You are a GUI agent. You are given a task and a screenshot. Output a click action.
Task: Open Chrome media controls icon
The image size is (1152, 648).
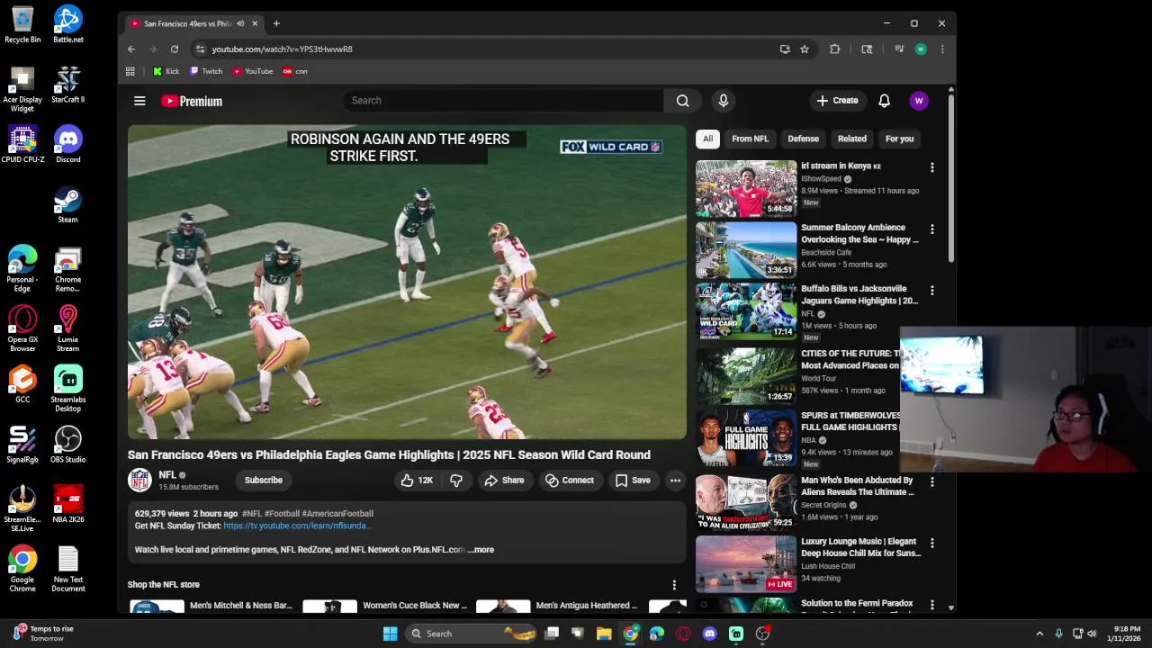pos(898,49)
